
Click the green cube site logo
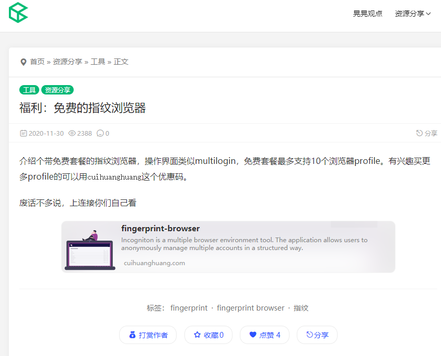point(18,13)
